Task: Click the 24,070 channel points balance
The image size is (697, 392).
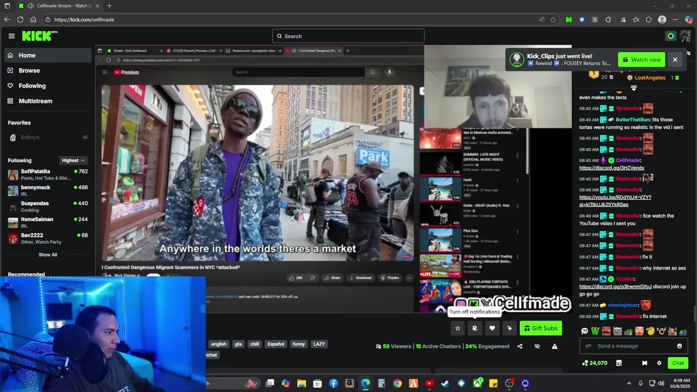Action: (x=595, y=363)
